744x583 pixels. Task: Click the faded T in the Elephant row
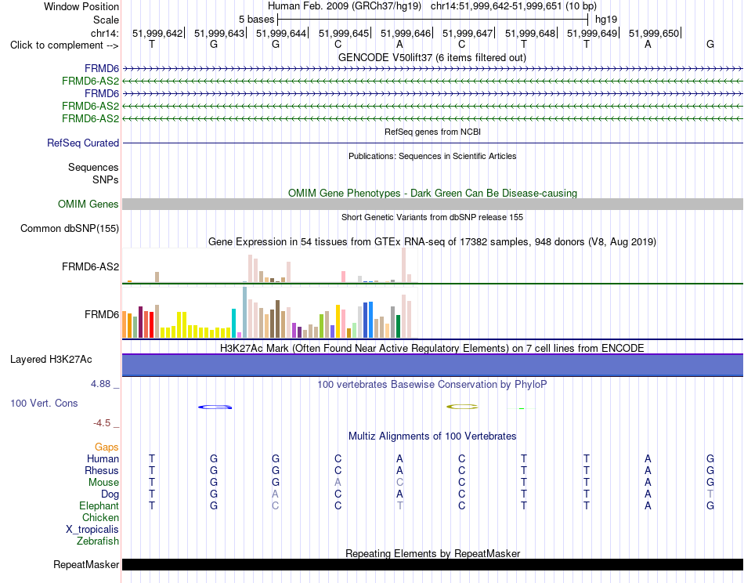coord(400,505)
